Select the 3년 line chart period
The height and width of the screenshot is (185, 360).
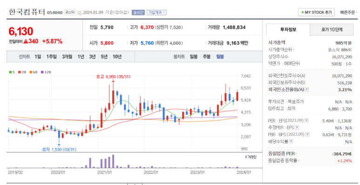[92, 57]
